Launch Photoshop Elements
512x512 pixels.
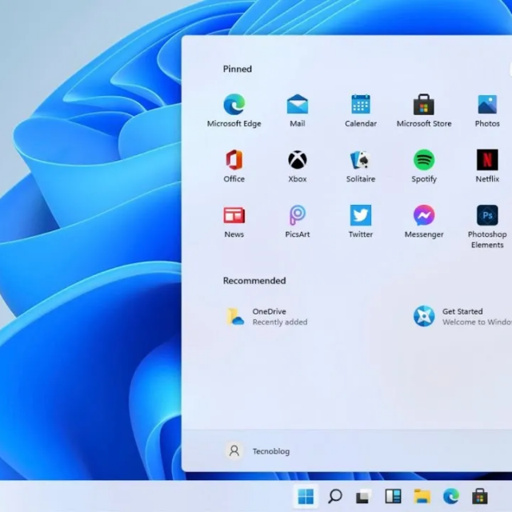[x=487, y=226]
